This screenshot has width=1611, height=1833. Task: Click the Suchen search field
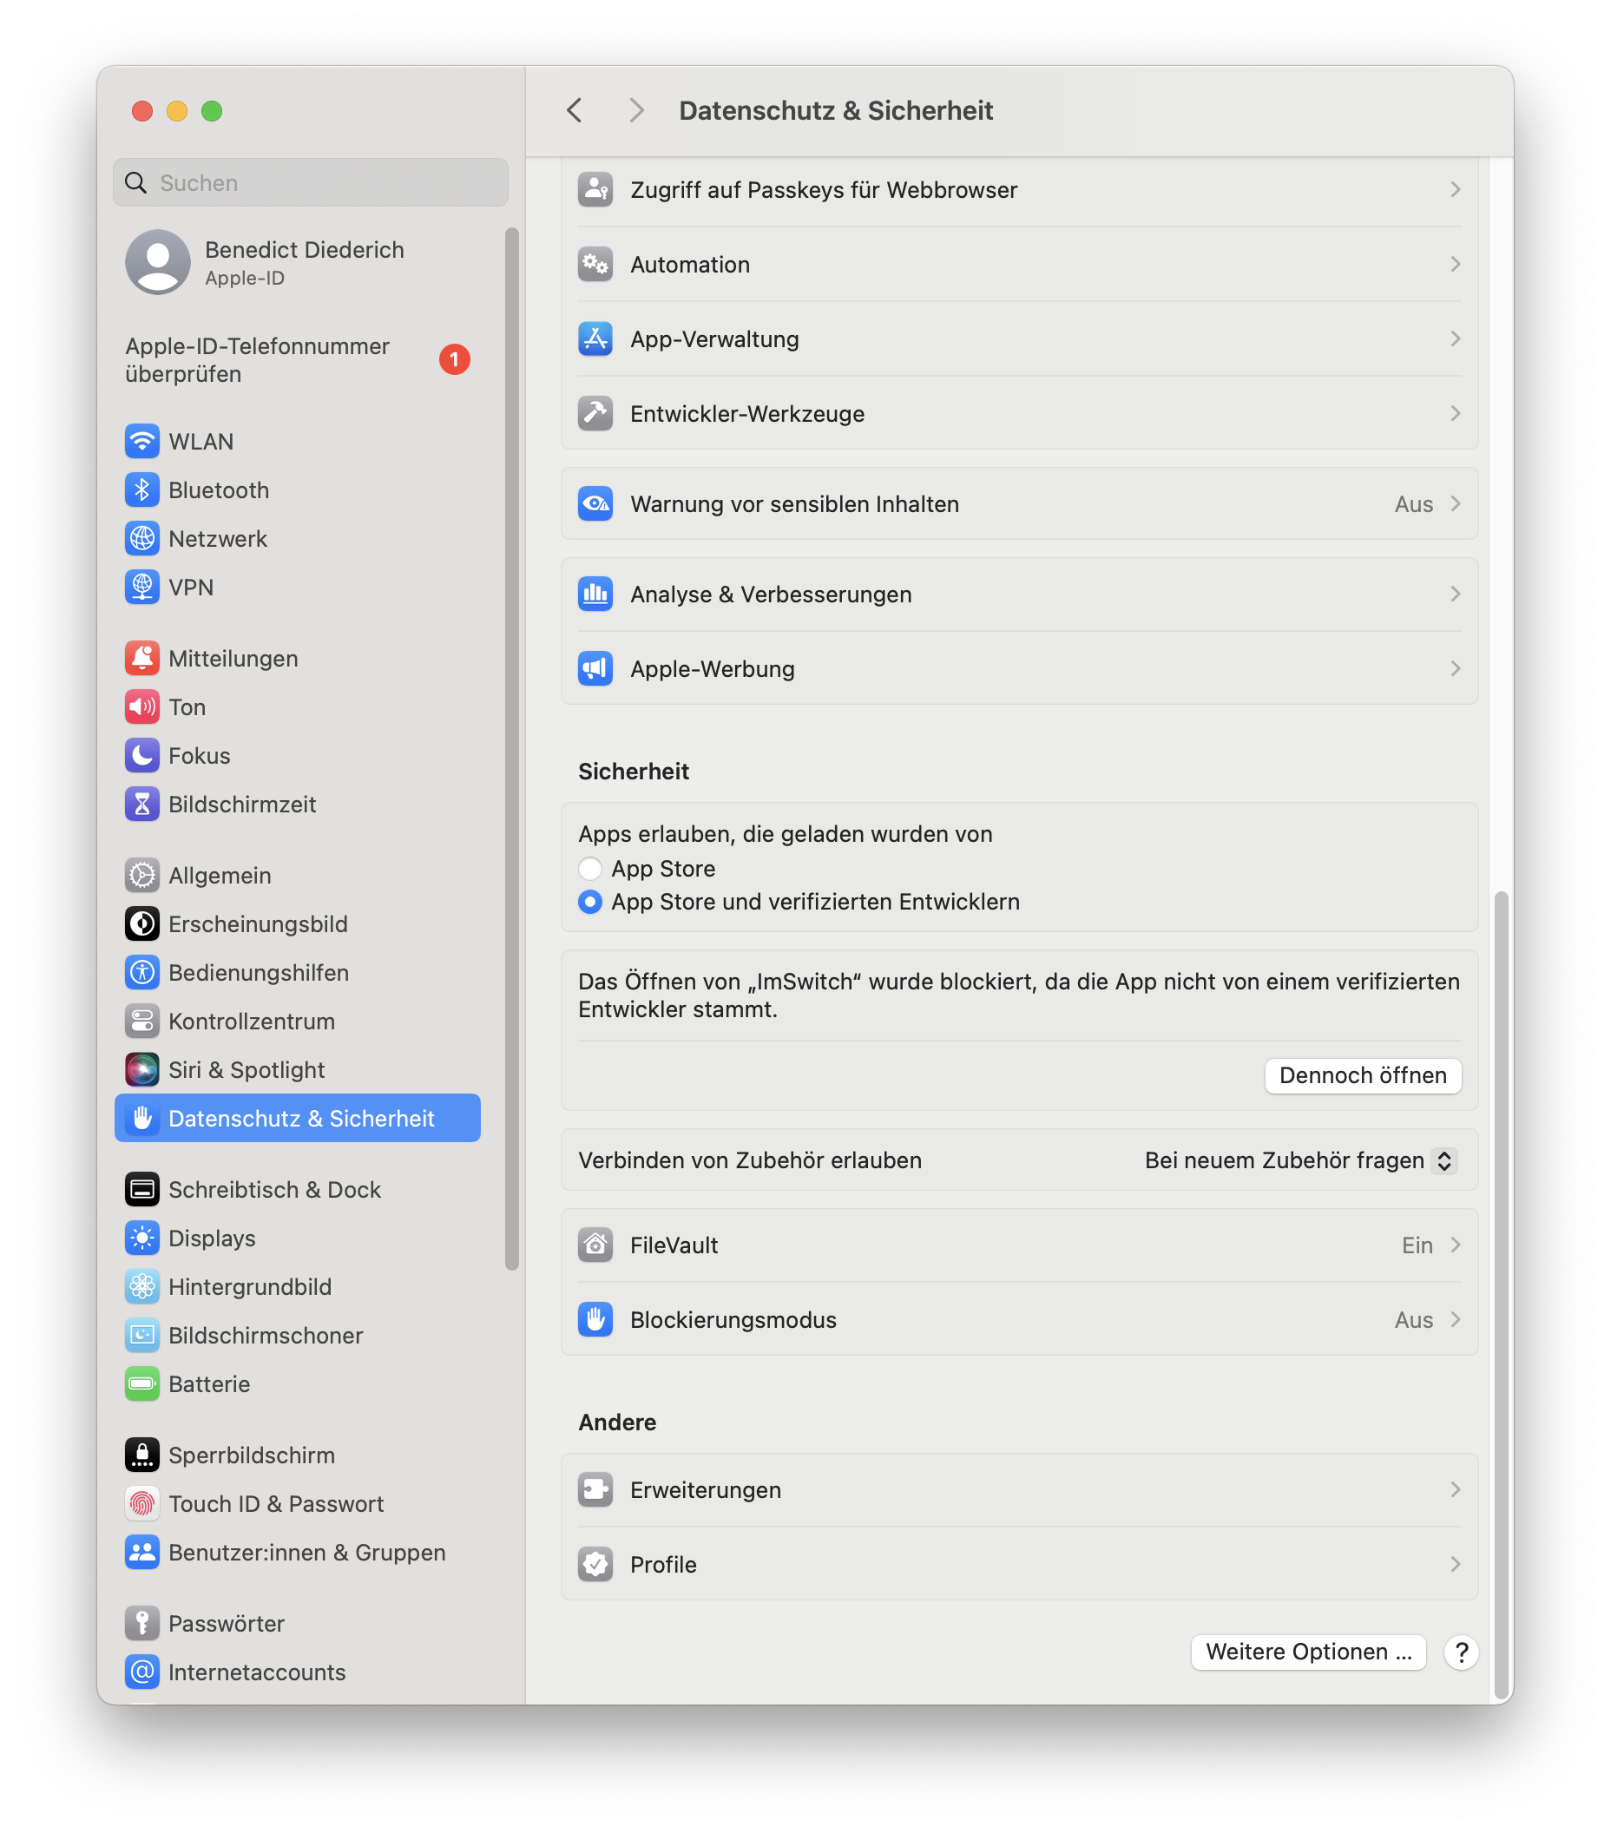(x=311, y=183)
